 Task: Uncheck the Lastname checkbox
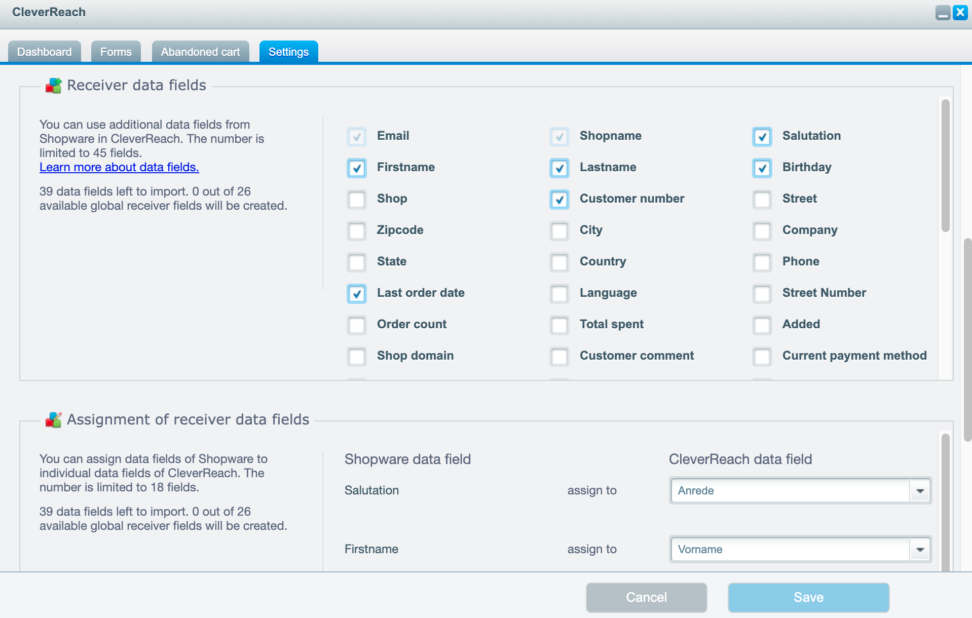coord(559,168)
